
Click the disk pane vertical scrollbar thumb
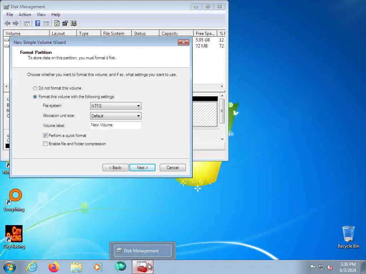tap(222, 111)
